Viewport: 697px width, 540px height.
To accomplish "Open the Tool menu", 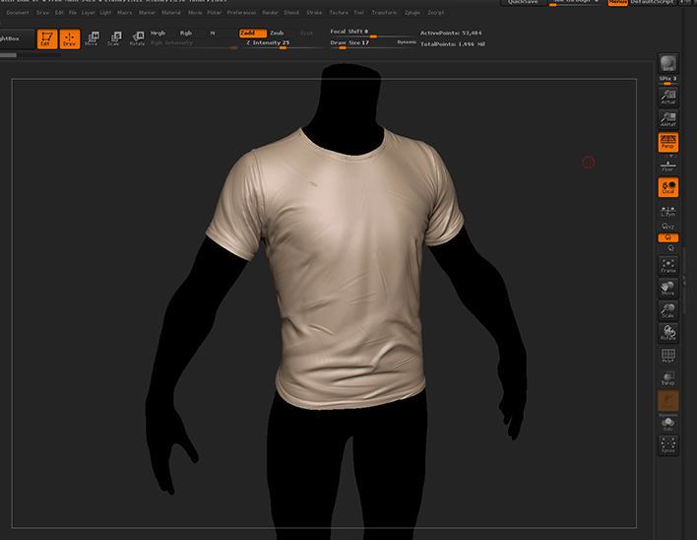I will [x=358, y=13].
